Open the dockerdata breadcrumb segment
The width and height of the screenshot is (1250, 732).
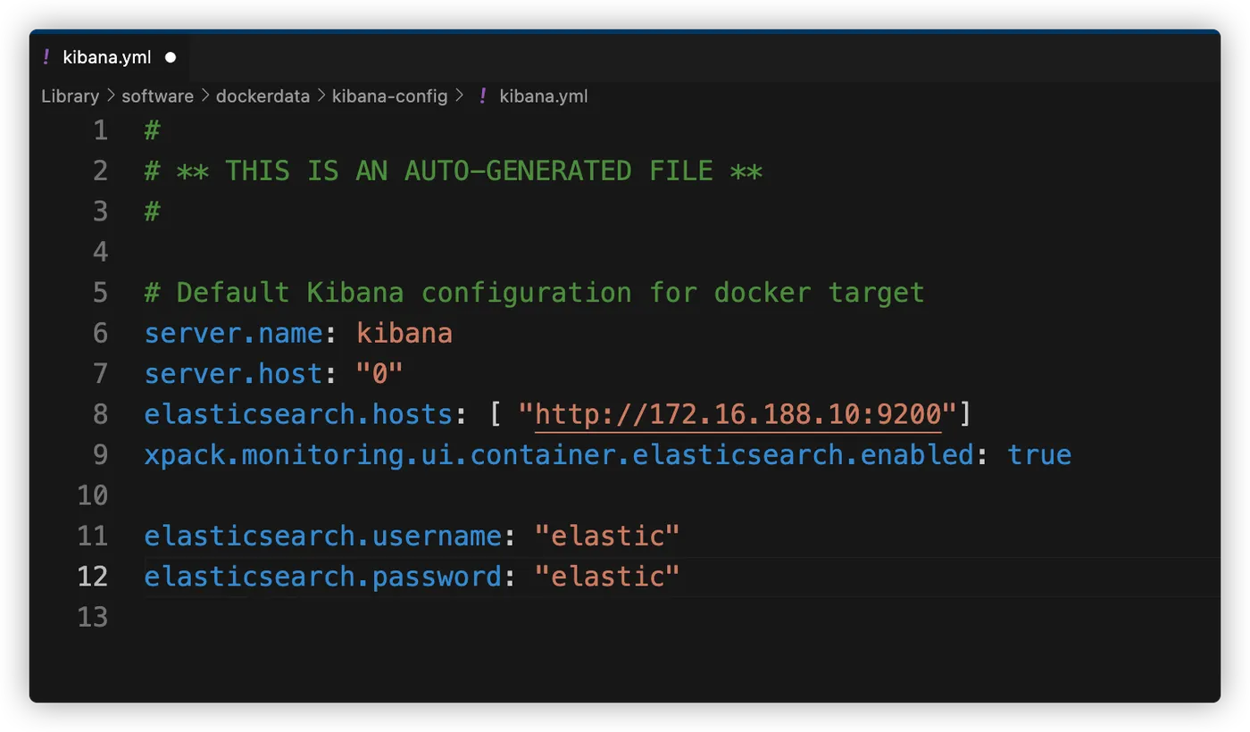coord(262,96)
